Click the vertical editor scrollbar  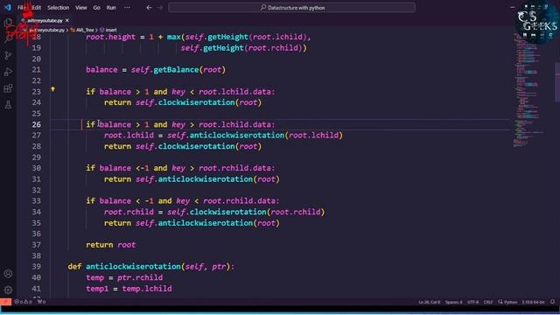[556, 82]
